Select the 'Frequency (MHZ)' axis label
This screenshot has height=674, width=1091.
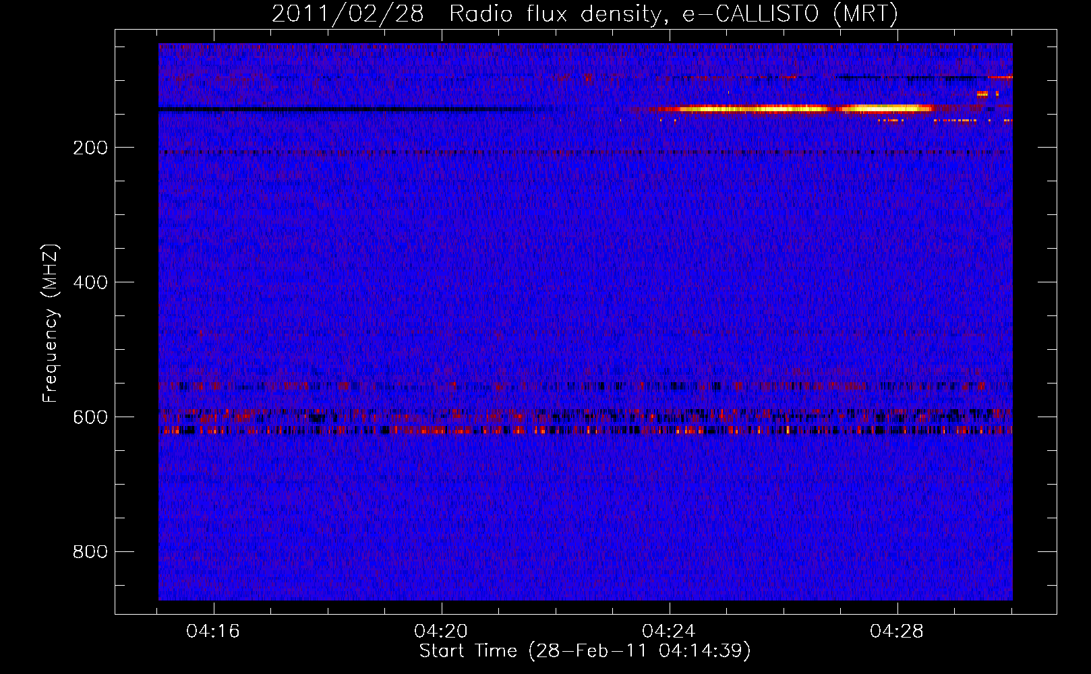click(x=50, y=323)
